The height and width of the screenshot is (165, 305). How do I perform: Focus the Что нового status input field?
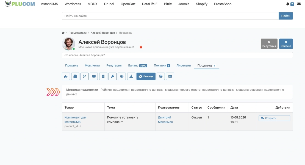(x=177, y=55)
